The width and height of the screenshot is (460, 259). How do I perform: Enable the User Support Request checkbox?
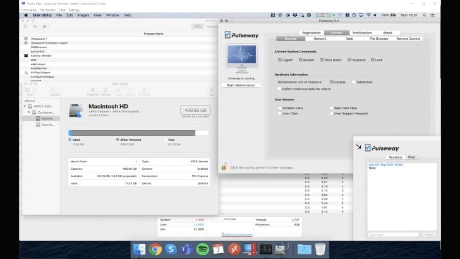coord(331,113)
